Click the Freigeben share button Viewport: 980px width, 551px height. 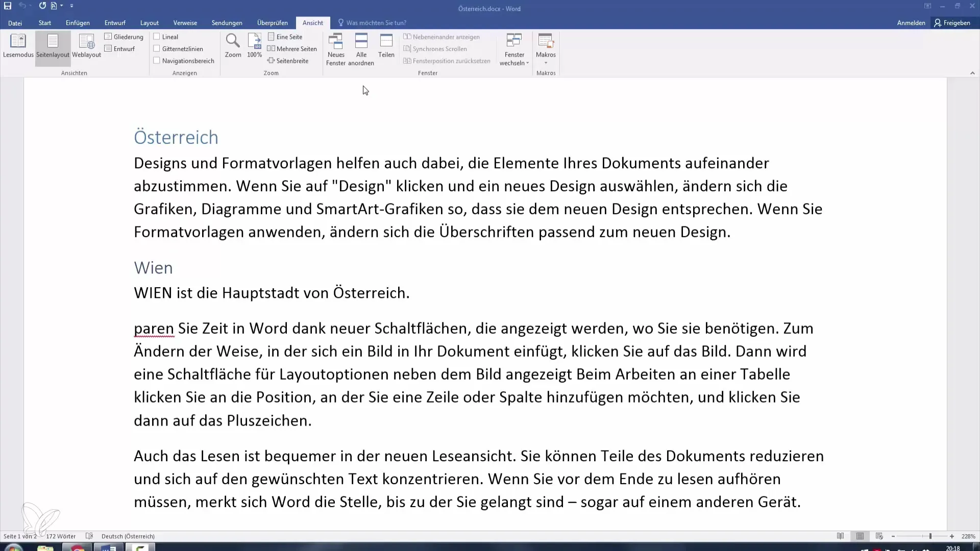pyautogui.click(x=952, y=23)
